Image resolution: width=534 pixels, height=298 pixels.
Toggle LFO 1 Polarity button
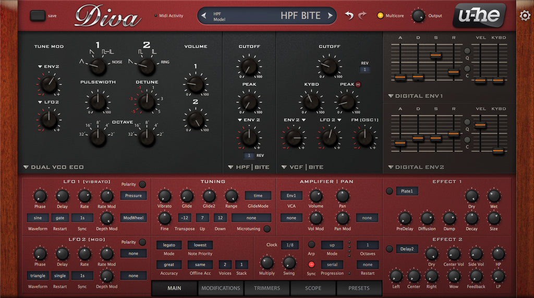coord(142,184)
